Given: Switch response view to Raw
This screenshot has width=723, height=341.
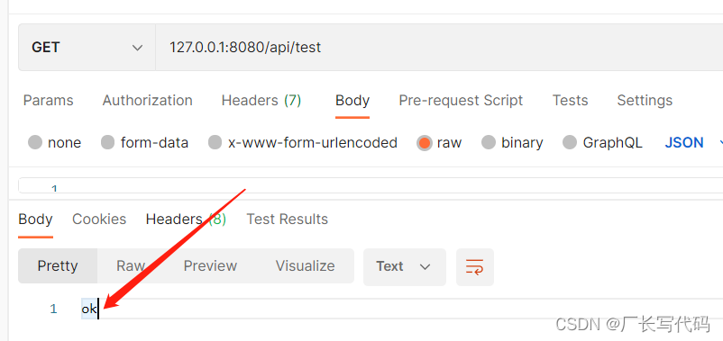Looking at the screenshot, I should (x=131, y=266).
